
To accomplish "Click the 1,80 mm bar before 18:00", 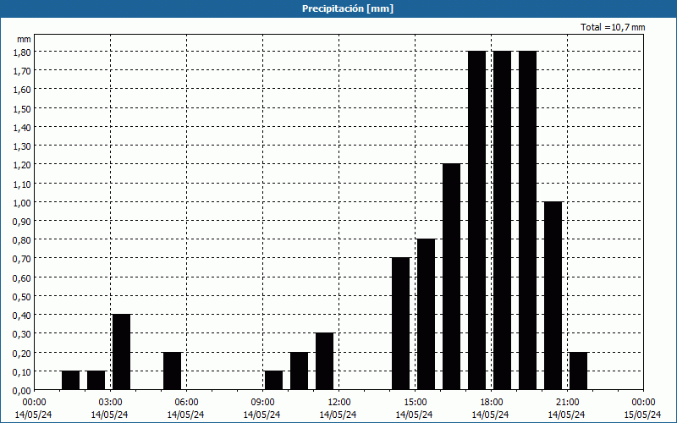I will (477, 221).
